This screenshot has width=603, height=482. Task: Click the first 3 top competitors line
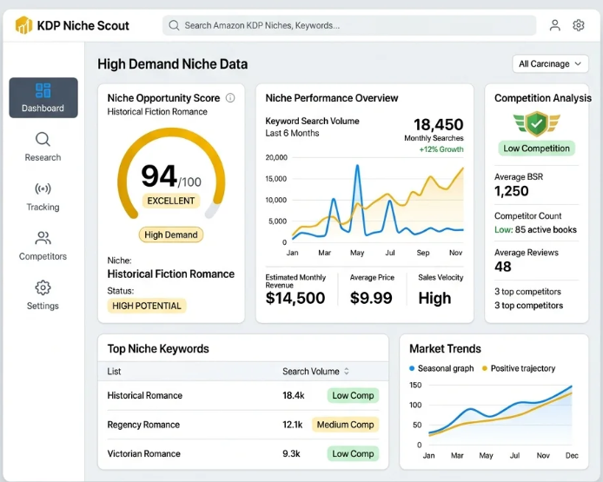(x=527, y=292)
